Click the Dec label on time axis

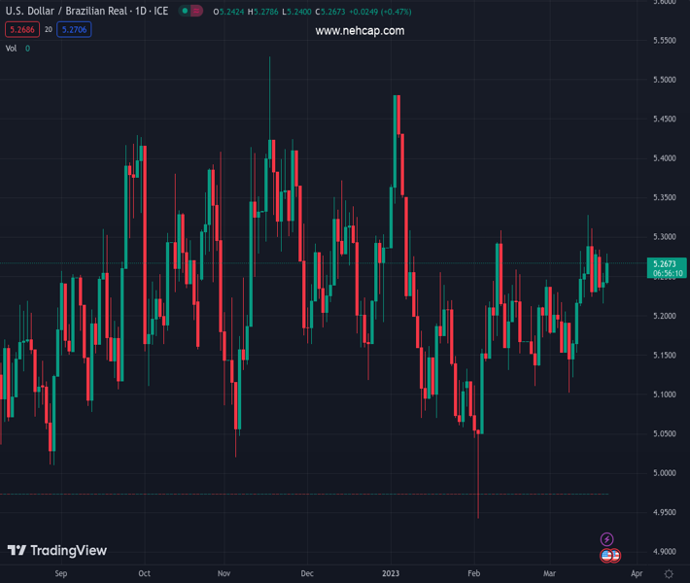[x=307, y=574]
